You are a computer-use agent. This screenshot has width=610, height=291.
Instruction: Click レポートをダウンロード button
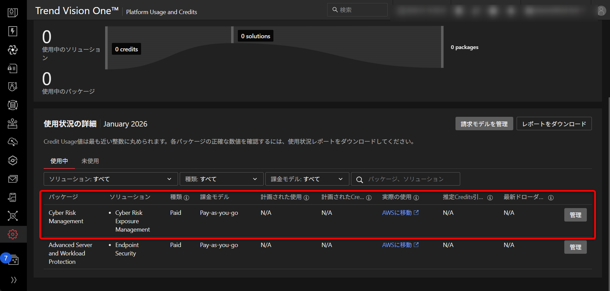coord(554,124)
